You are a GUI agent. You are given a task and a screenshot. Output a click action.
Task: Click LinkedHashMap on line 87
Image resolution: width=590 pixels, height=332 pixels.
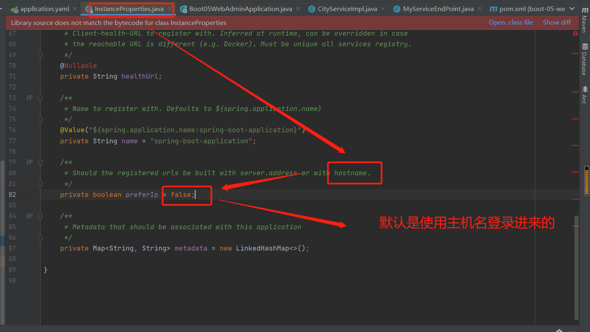[x=262, y=248]
